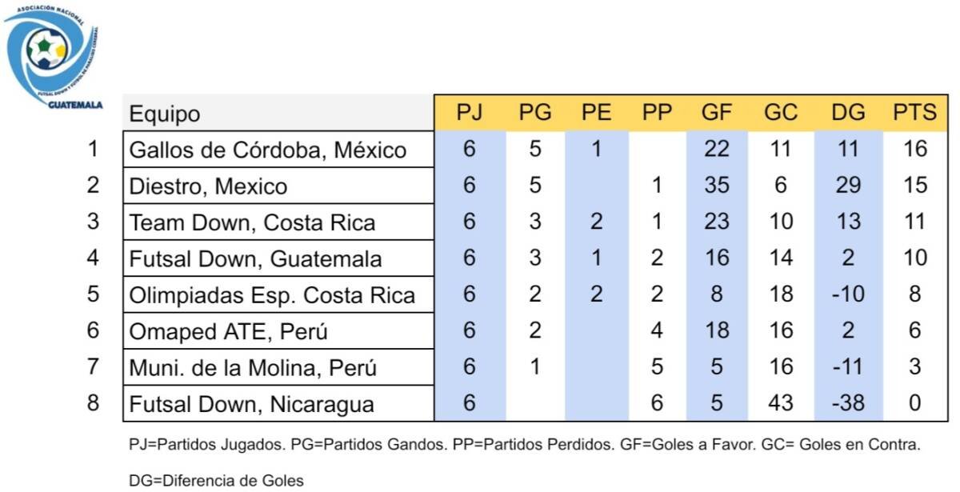960x492 pixels.
Task: Select the GC column header
Action: [x=781, y=113]
